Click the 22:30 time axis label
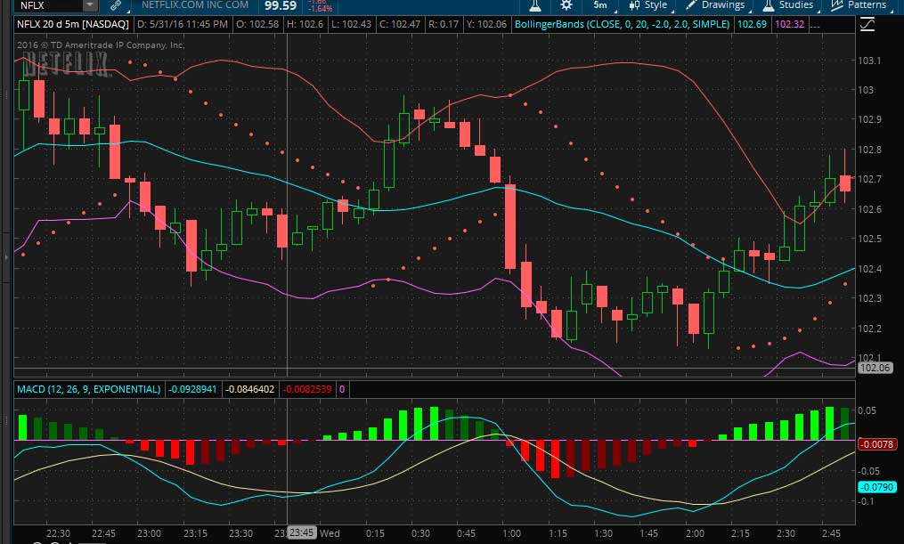Viewport: 904px width, 544px height. click(58, 533)
